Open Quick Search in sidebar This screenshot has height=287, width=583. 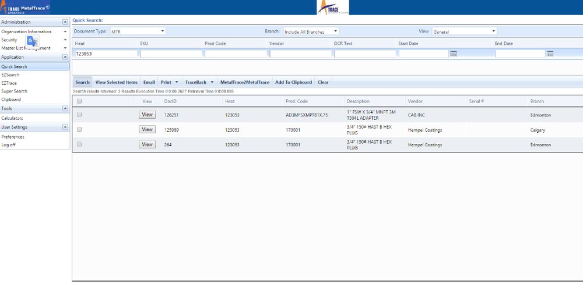click(34, 67)
